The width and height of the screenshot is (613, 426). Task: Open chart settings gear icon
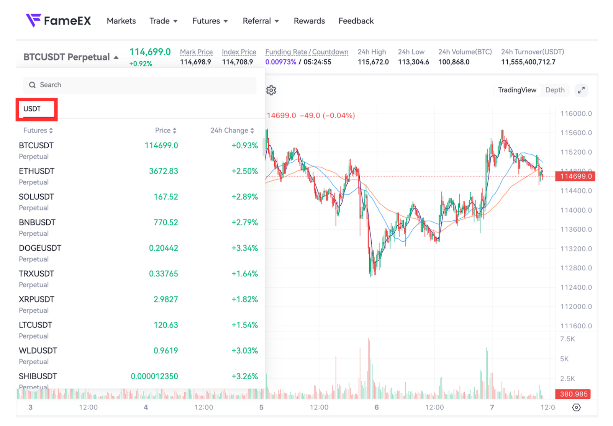(271, 90)
